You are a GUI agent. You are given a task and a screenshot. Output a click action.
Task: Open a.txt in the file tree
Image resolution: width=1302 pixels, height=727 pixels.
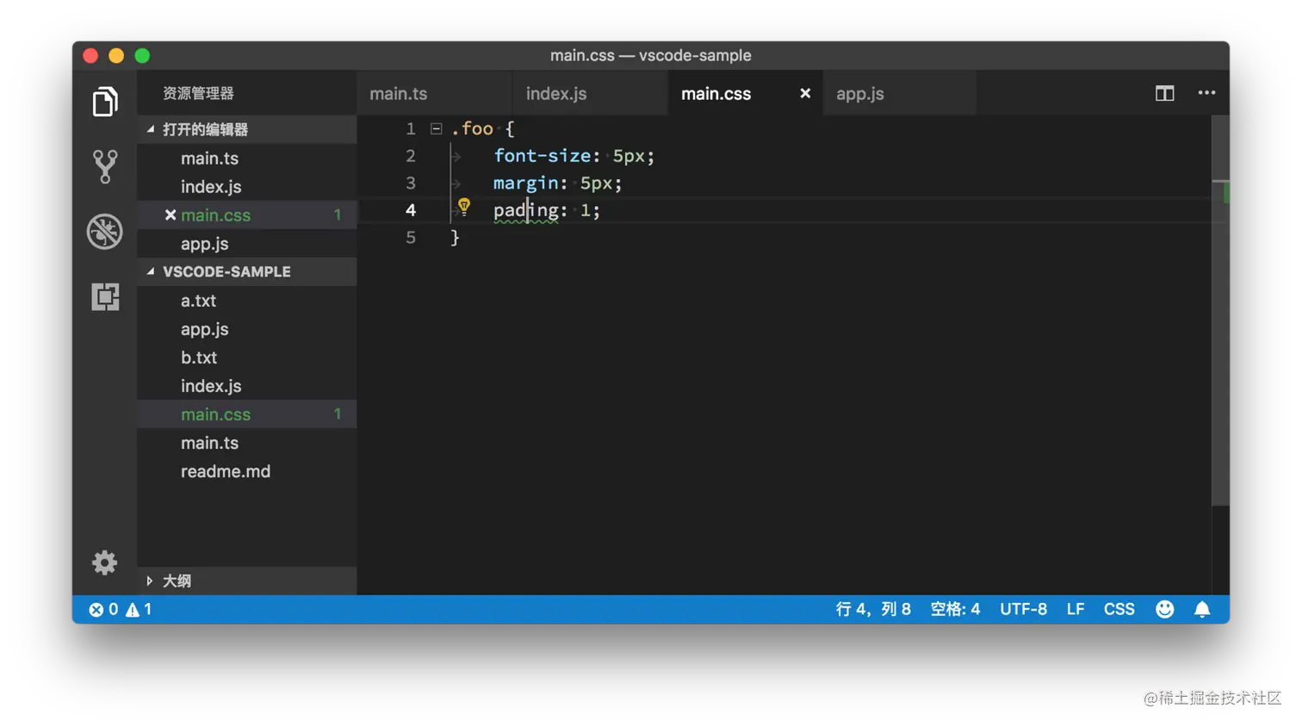[x=247, y=301]
